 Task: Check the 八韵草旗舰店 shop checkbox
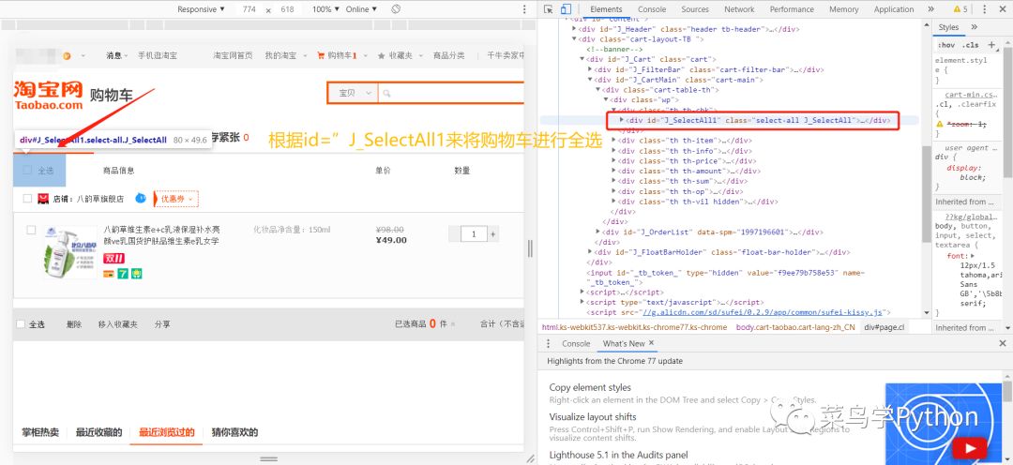pos(28,199)
